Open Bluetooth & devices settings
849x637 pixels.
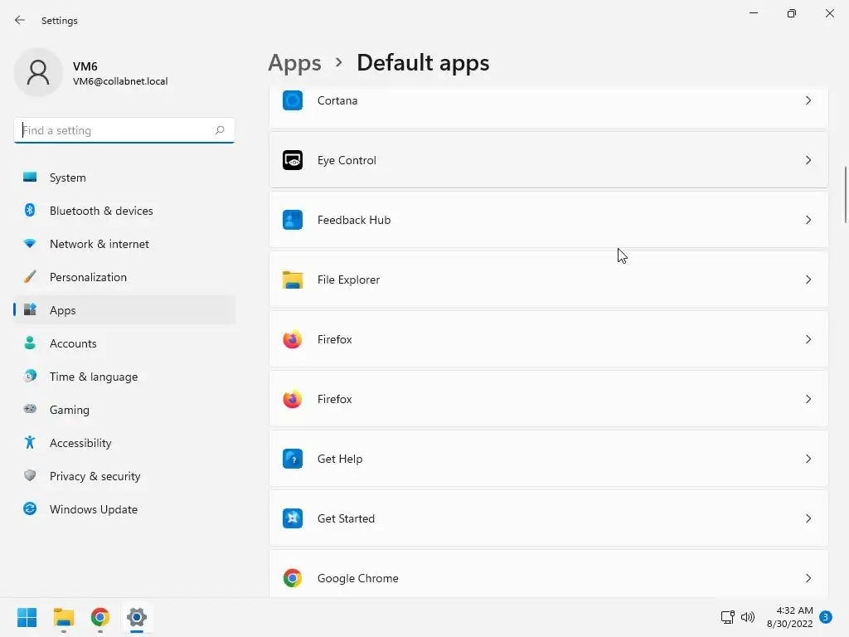[x=124, y=211]
